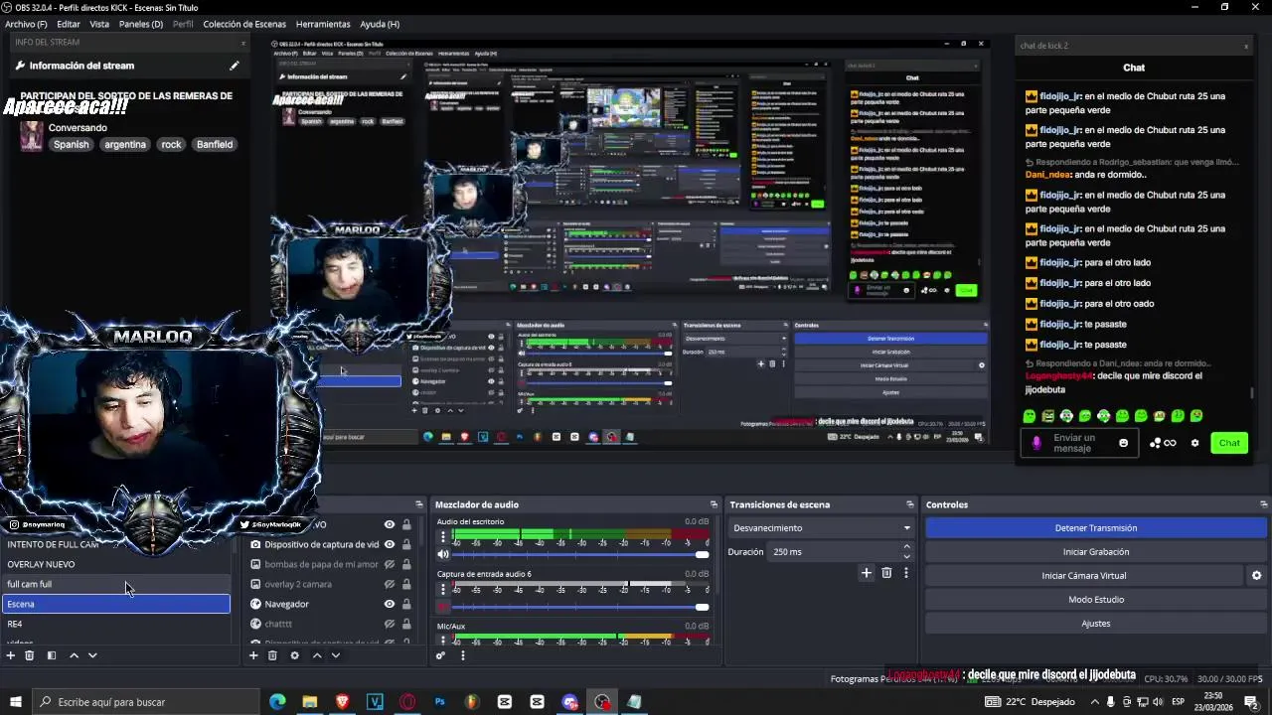This screenshot has height=715, width=1272.
Task: Toggle lock on overlay 2 camara source
Action: (406, 584)
